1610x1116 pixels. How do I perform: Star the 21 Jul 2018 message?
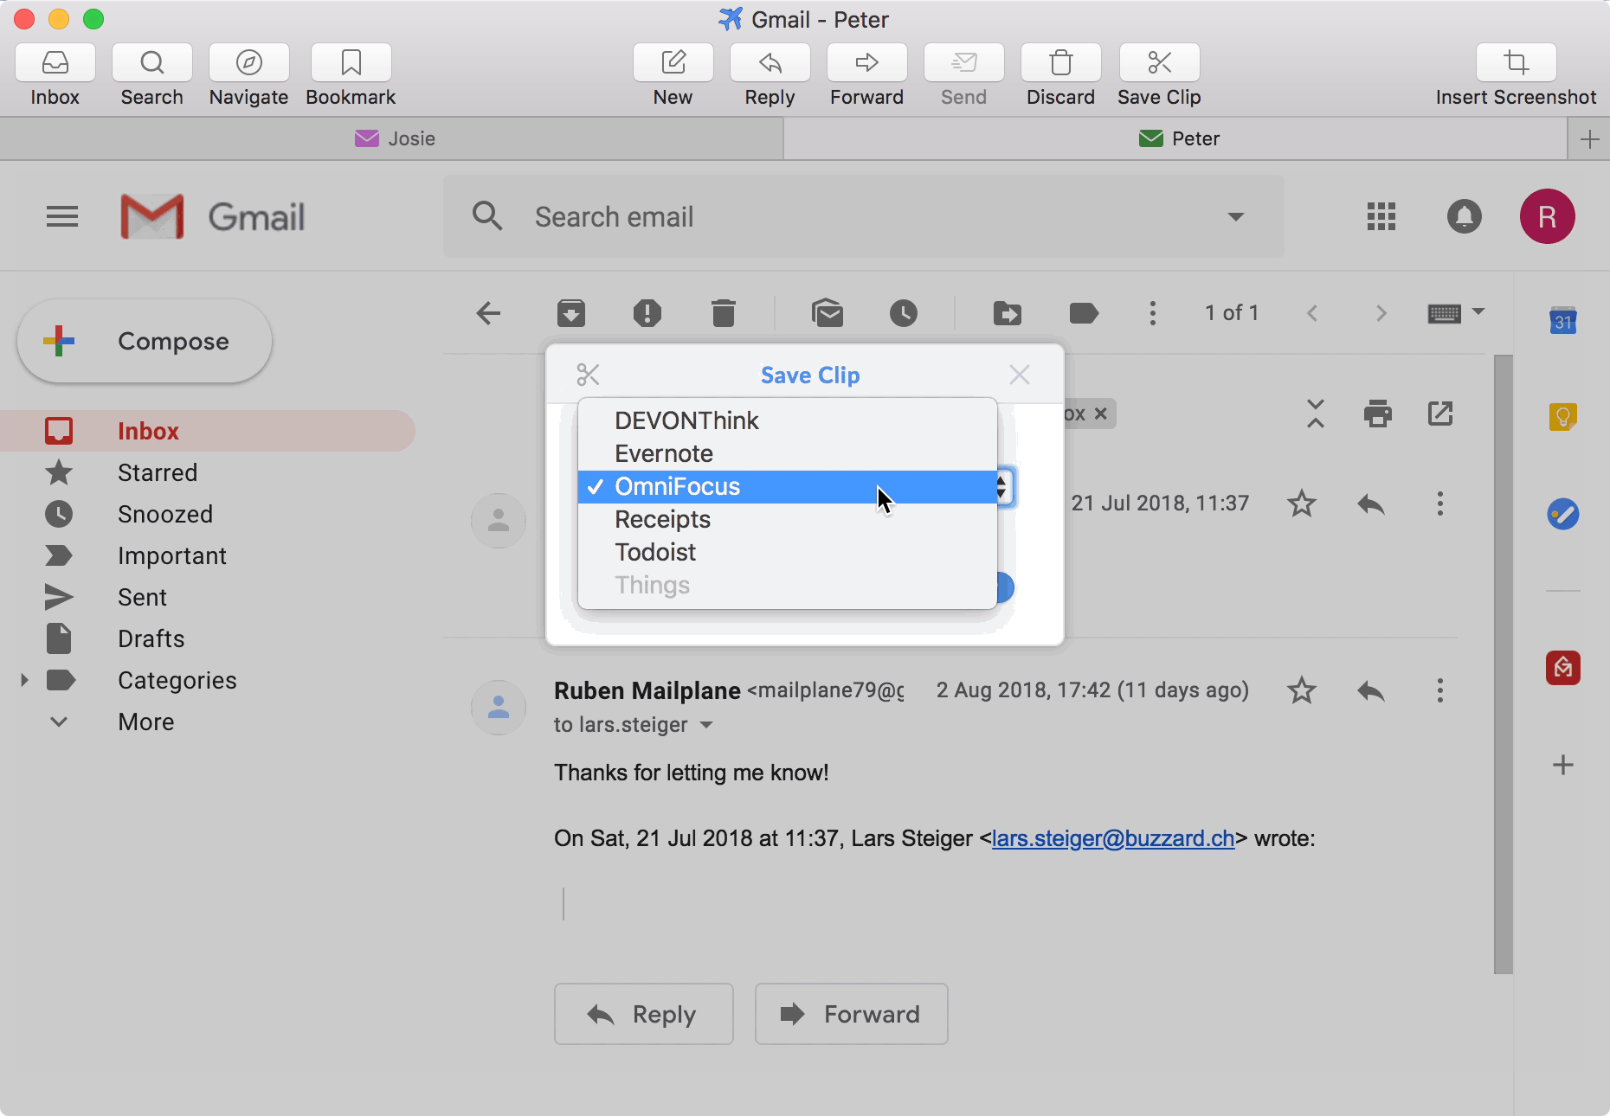[x=1302, y=503]
